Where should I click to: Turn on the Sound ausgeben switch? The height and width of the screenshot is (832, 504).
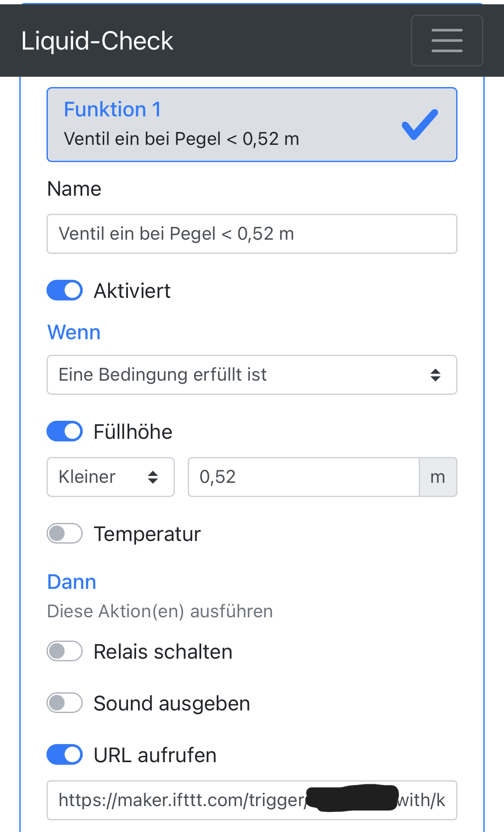65,703
